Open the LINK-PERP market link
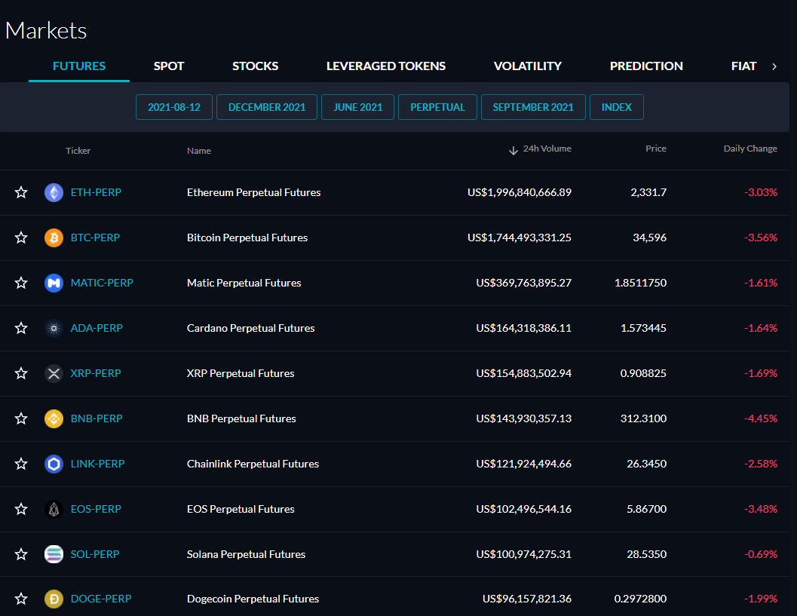797x616 pixels. tap(97, 464)
